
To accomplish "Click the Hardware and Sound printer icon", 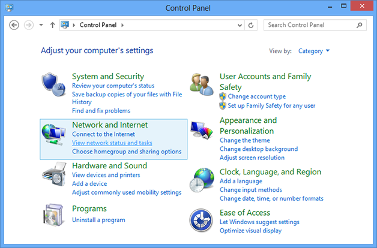I will click(x=54, y=176).
